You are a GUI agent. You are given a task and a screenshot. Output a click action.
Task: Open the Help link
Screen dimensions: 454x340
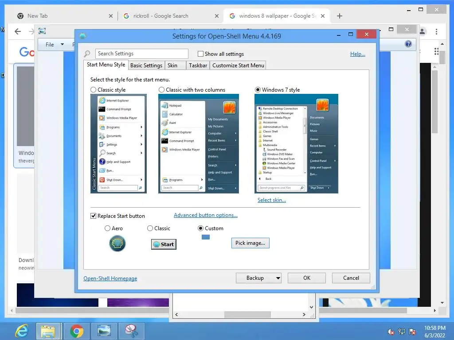(358, 54)
